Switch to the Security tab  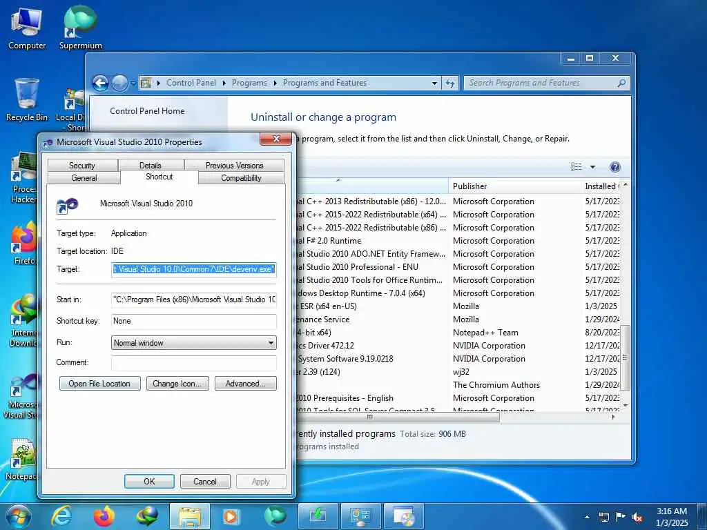pyautogui.click(x=82, y=166)
